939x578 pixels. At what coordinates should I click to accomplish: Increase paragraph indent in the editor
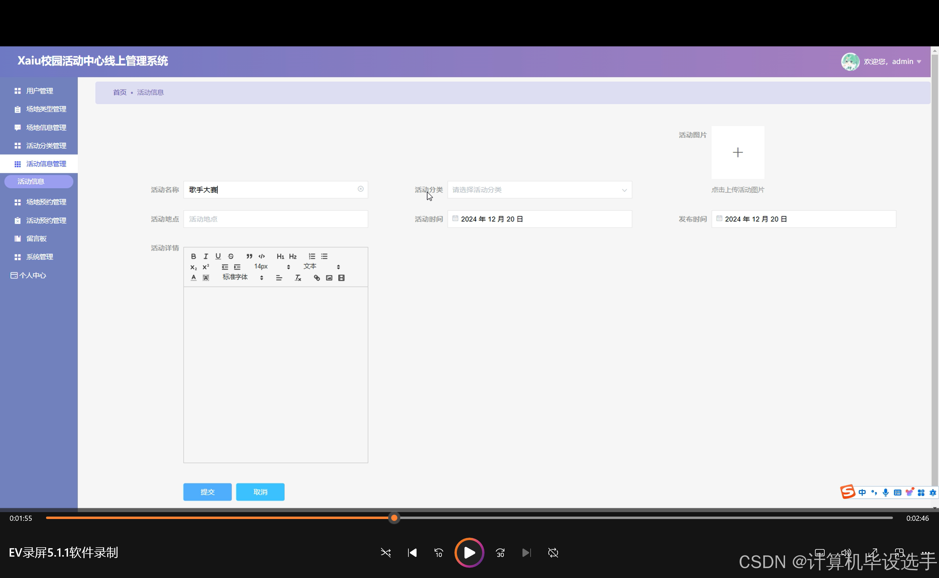237,267
